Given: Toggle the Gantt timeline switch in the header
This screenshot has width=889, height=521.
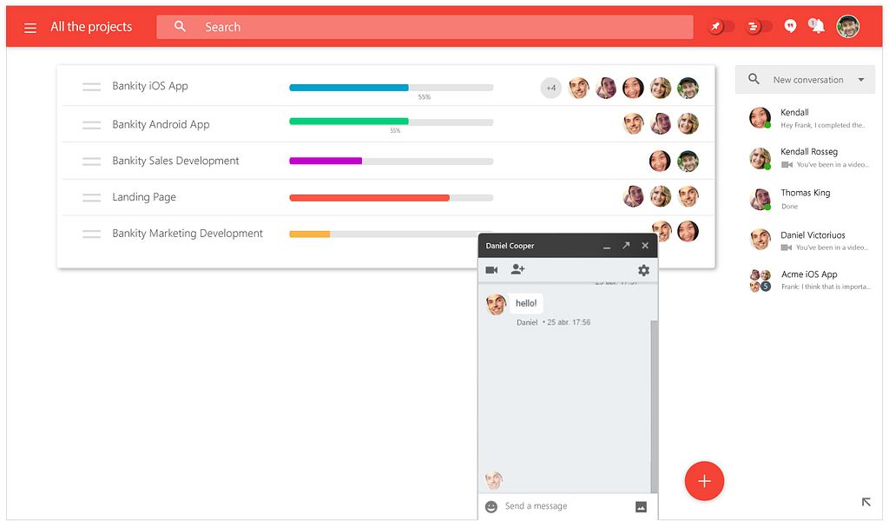Looking at the screenshot, I should (758, 27).
